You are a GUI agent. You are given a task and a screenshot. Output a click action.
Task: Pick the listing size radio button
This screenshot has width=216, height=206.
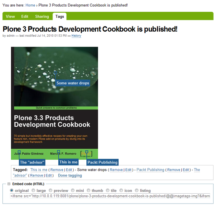point(137,191)
